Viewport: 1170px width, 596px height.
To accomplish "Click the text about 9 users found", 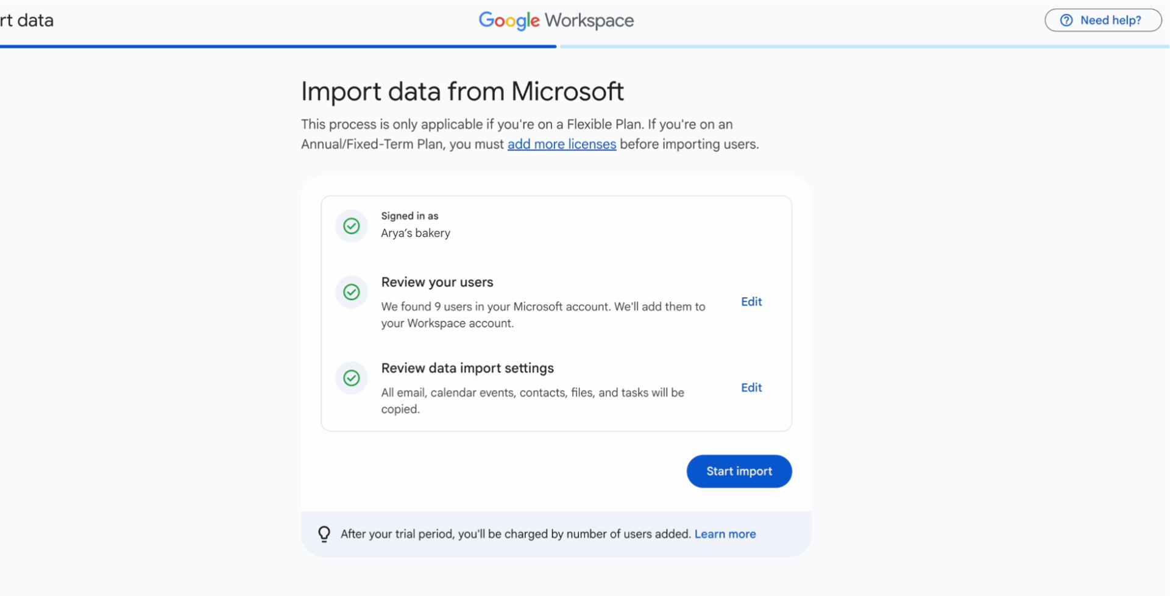I will (543, 315).
